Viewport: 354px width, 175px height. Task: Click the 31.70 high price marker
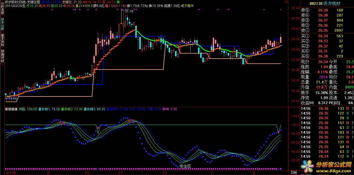(x=129, y=11)
